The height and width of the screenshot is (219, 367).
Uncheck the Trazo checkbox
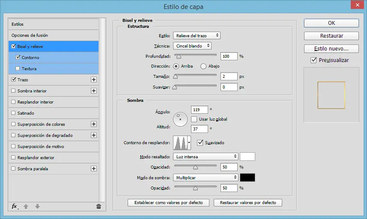pyautogui.click(x=14, y=80)
